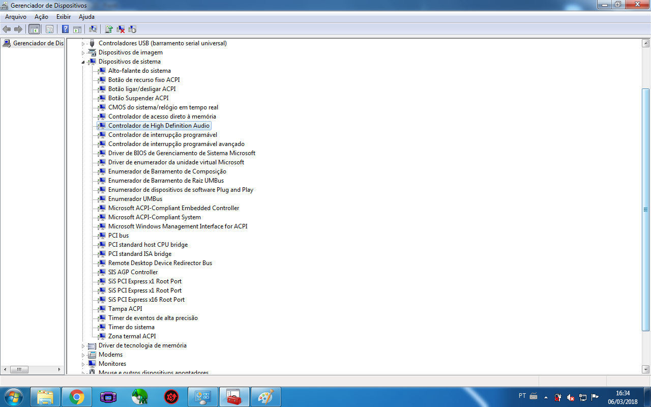Select SIS AGP Controller
Viewport: 651px width, 407px height.
point(133,272)
